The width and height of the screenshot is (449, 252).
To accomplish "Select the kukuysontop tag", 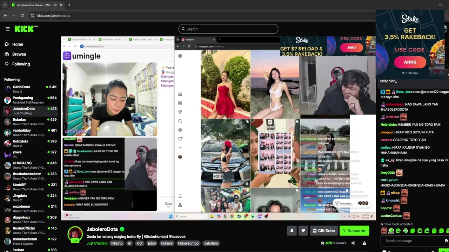I will tap(188, 243).
